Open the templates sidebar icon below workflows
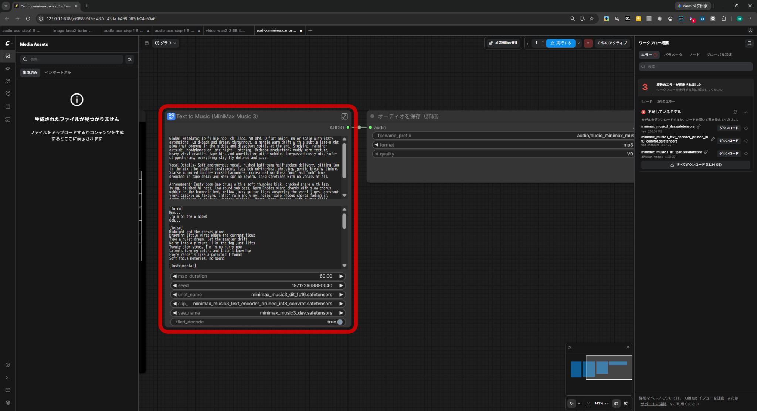This screenshot has width=757, height=411. [8, 107]
